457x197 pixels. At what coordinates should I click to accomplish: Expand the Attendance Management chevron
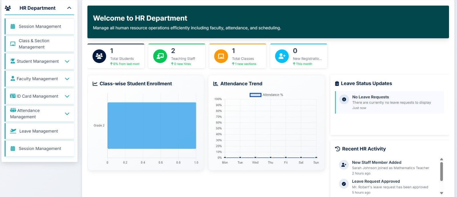tap(67, 114)
